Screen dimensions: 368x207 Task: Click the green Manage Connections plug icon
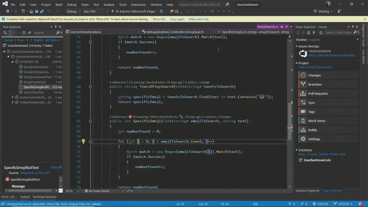[314, 33]
